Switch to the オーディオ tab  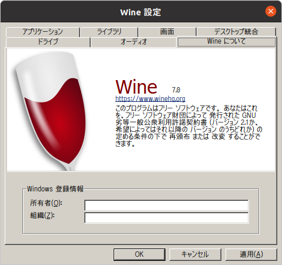tap(134, 42)
